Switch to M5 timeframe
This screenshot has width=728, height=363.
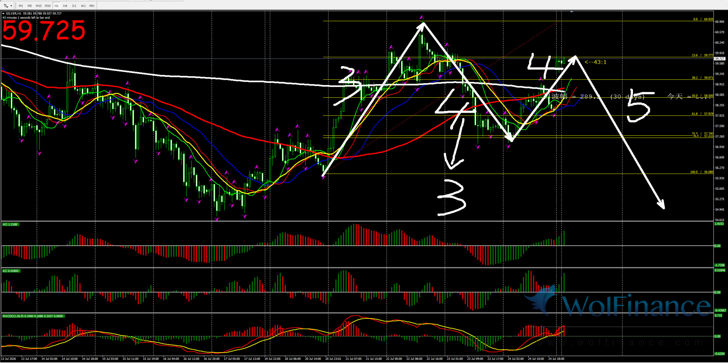(30, 6)
